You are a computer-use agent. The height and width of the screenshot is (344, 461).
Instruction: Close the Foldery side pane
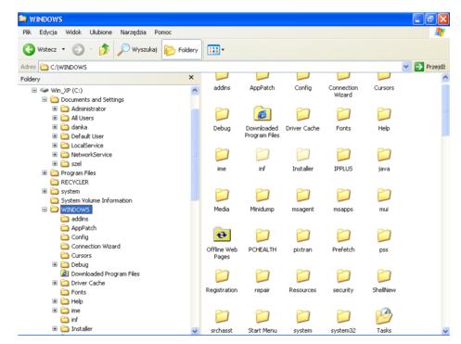pyautogui.click(x=191, y=77)
